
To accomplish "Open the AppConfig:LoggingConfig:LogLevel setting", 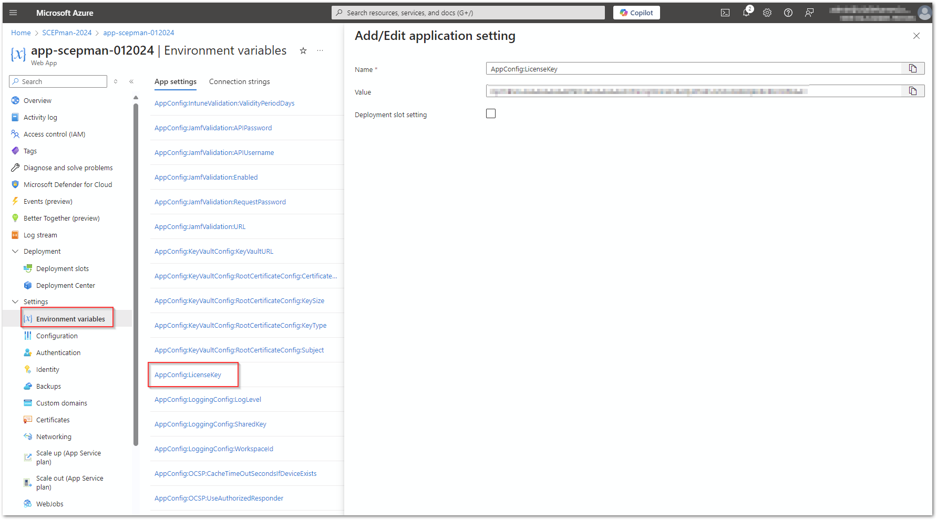I will click(x=208, y=400).
